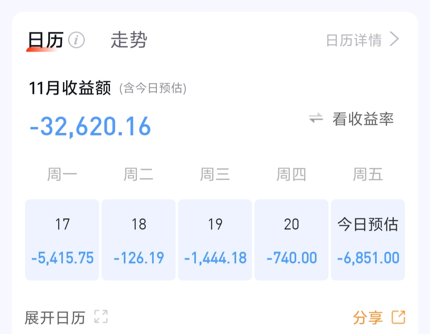This screenshot has width=430, height=334.
Task: Click the expand-corners icon
Action: [x=101, y=317]
